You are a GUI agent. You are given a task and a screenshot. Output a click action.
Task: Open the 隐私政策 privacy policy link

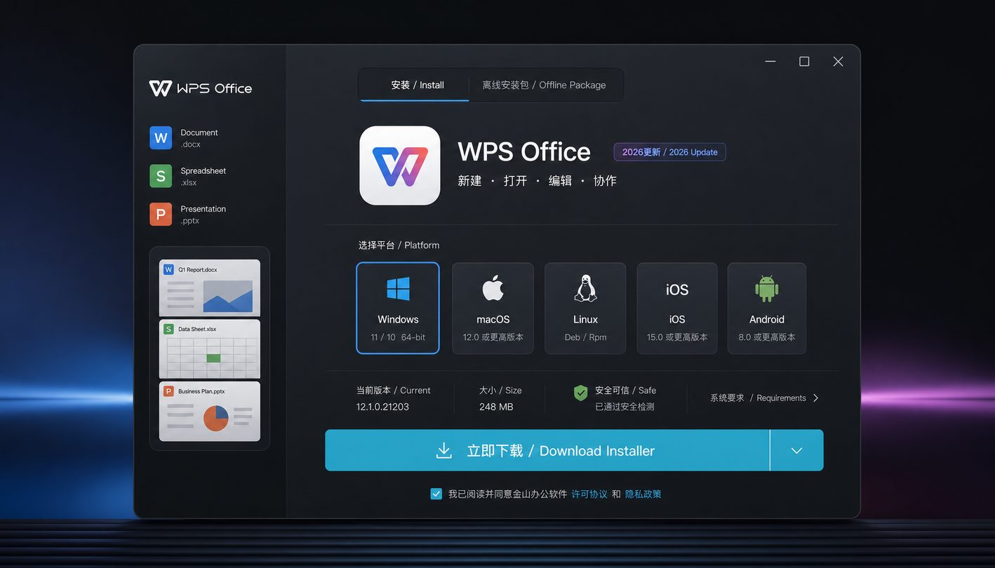(x=643, y=494)
